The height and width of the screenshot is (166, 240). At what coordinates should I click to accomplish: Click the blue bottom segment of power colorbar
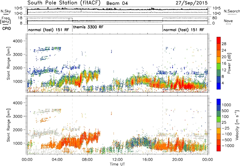pyautogui.click(x=219, y=86)
